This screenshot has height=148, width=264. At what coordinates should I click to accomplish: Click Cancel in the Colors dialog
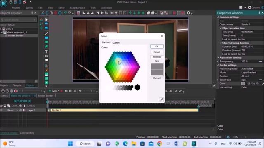tap(157, 52)
